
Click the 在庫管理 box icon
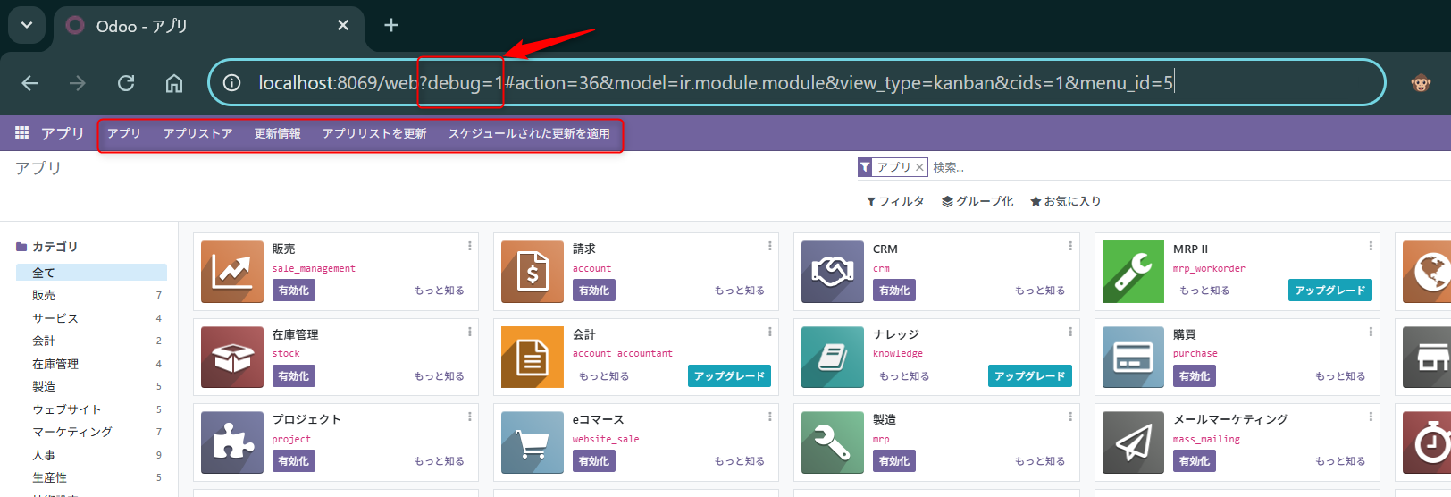coord(232,357)
